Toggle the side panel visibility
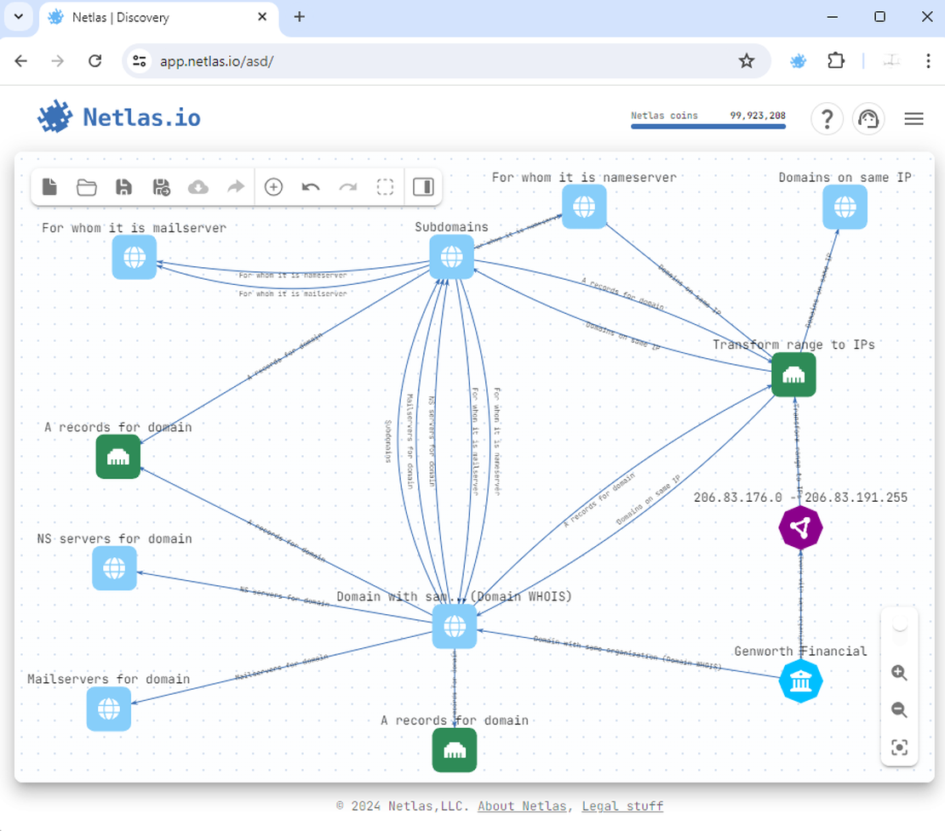 (423, 187)
